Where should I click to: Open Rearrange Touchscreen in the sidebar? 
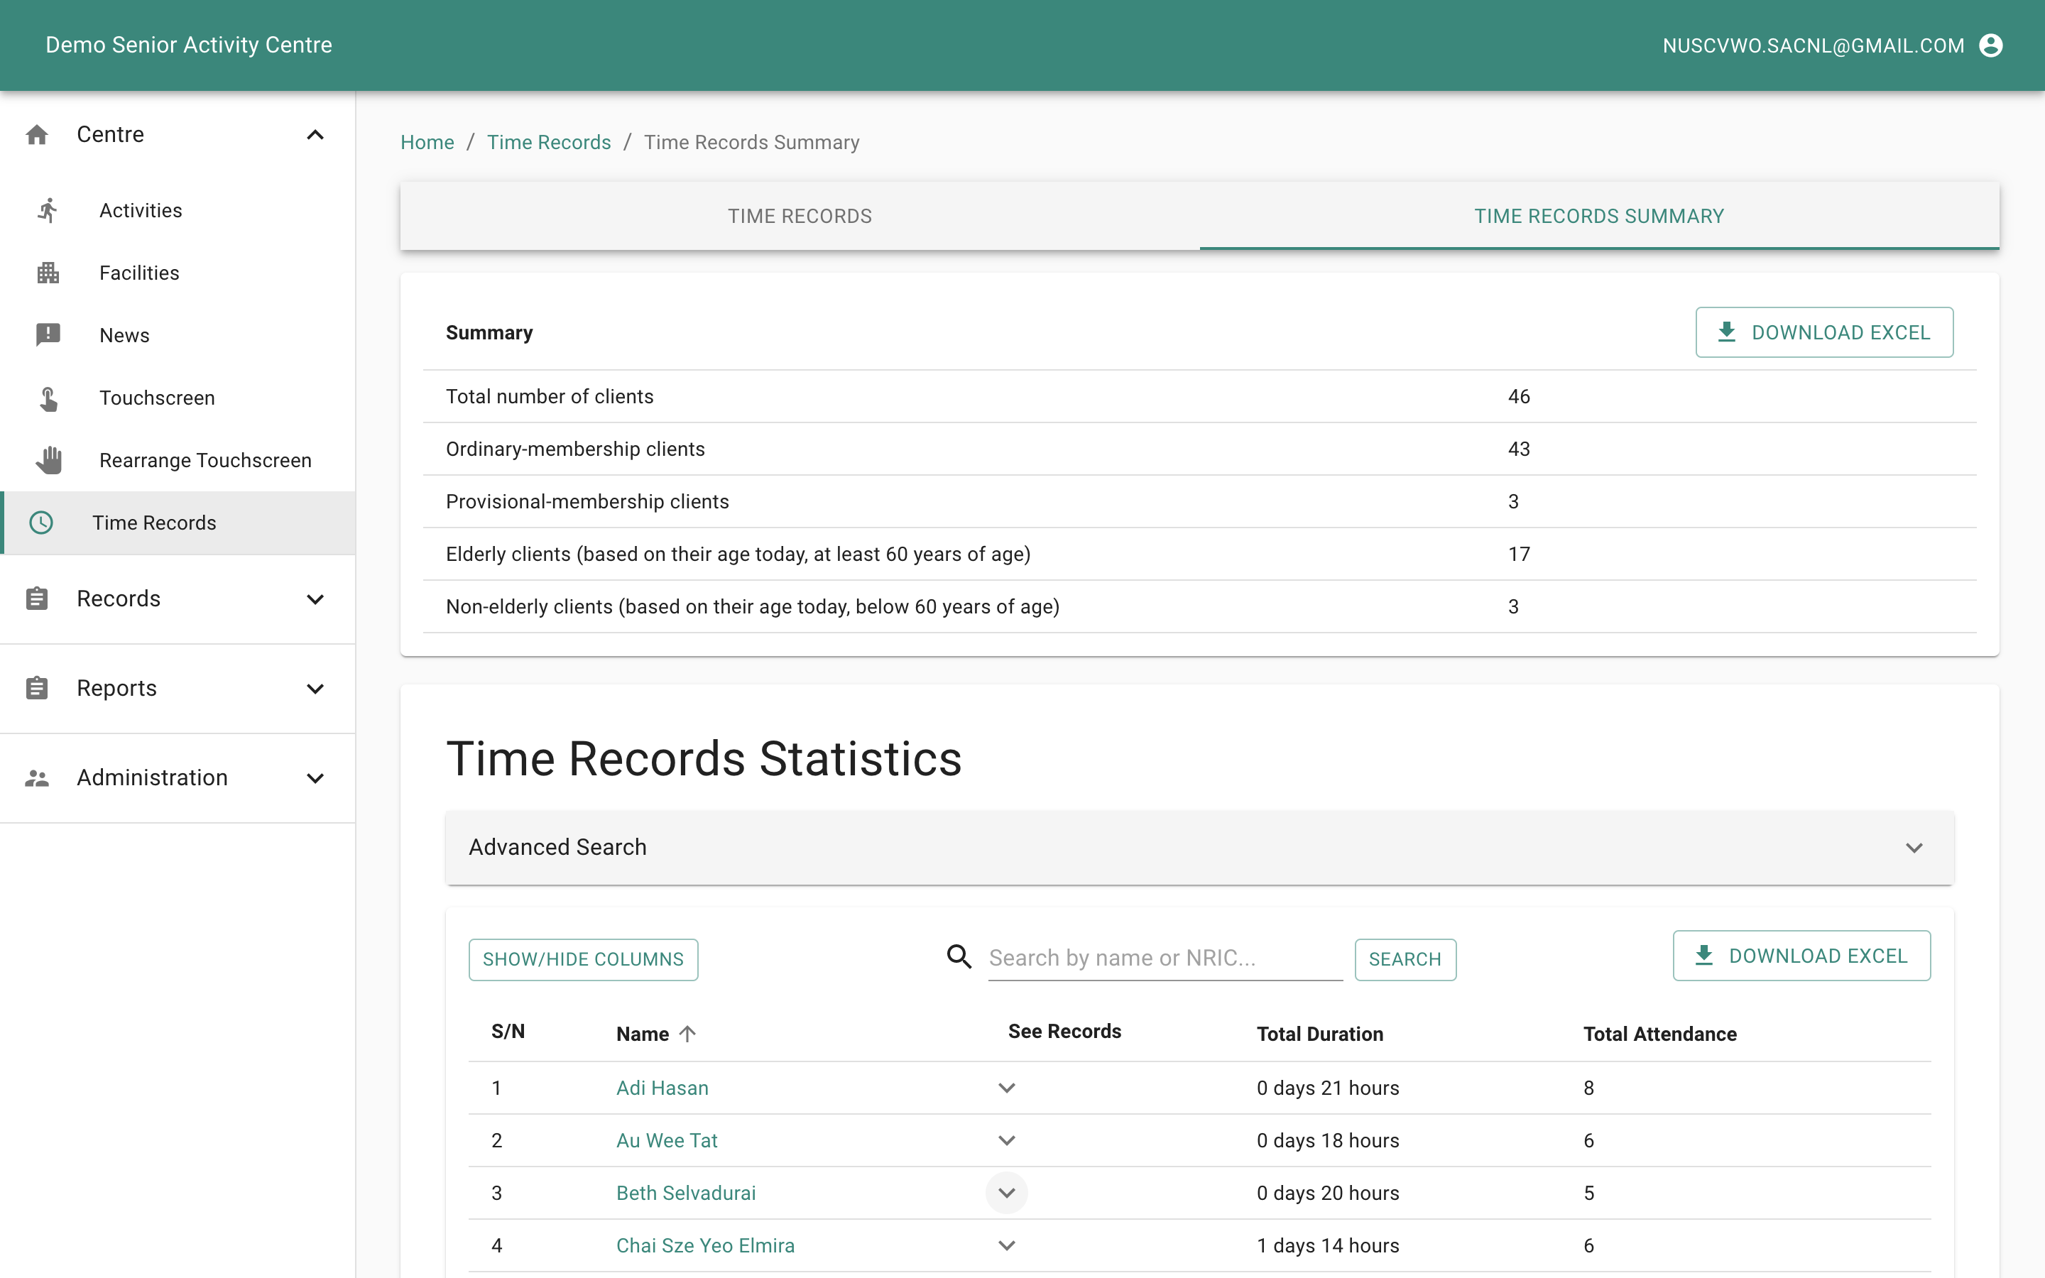(x=178, y=461)
